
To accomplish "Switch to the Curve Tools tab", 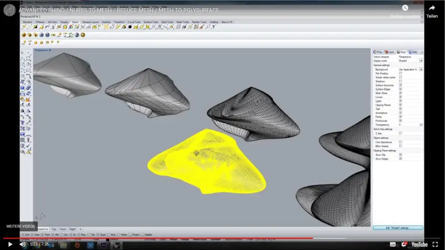I will [x=134, y=22].
